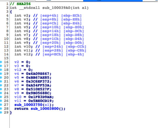The width and height of the screenshot is (158, 128).
Task: Open function sub_10003750 call
Action: coord(28,105)
